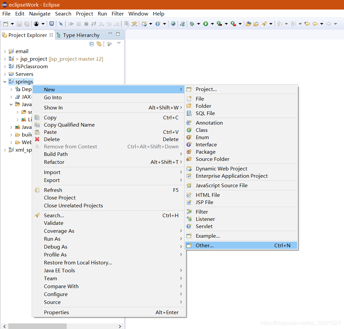Open the Navigate menu
Screen dimensions: 344x329
[x=40, y=14]
